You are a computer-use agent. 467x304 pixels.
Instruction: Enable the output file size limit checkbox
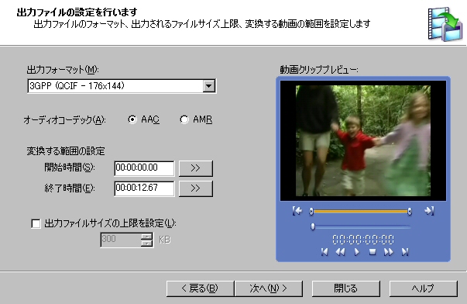pos(36,223)
